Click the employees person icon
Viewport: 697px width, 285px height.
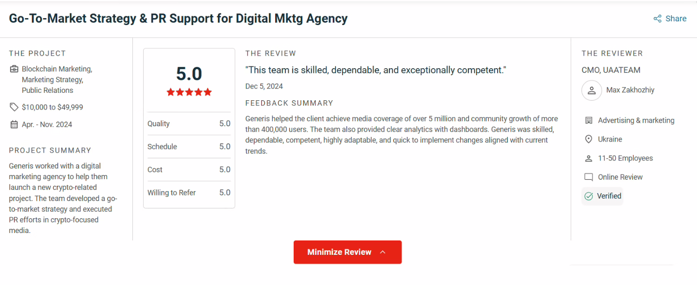point(589,158)
